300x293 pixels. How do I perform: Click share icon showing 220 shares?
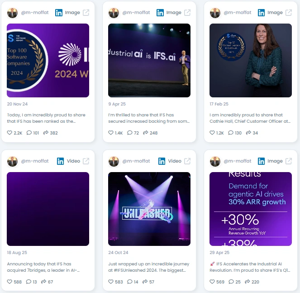click(248, 282)
